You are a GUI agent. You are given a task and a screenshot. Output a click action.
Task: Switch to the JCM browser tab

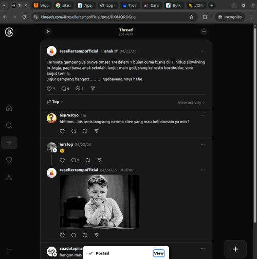(x=196, y=6)
